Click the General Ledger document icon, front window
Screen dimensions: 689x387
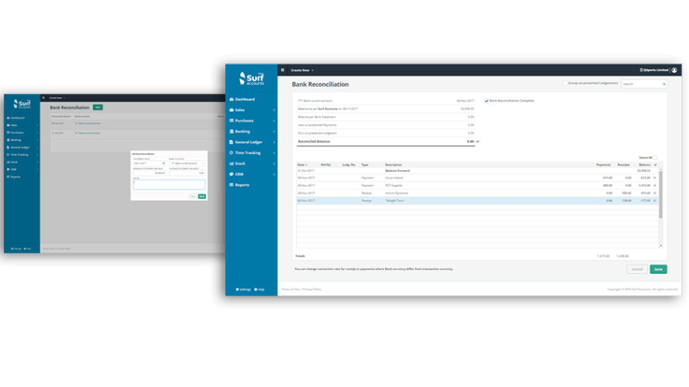[231, 142]
